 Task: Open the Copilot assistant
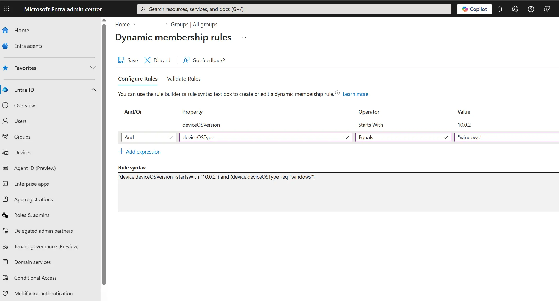[x=474, y=9]
